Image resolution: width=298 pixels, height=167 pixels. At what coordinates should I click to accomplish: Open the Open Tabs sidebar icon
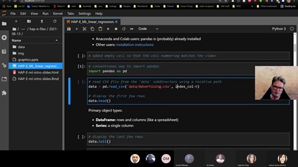[4, 79]
